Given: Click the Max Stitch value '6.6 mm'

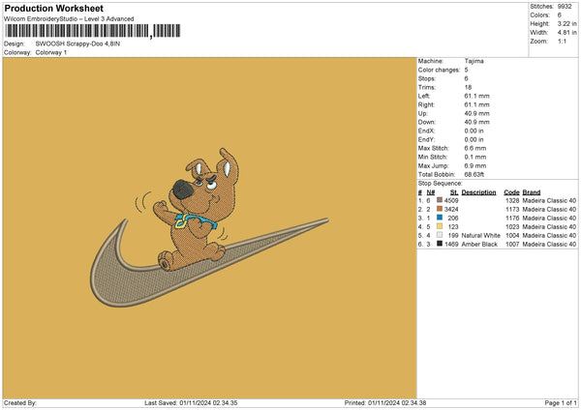Looking at the screenshot, I should point(475,148).
